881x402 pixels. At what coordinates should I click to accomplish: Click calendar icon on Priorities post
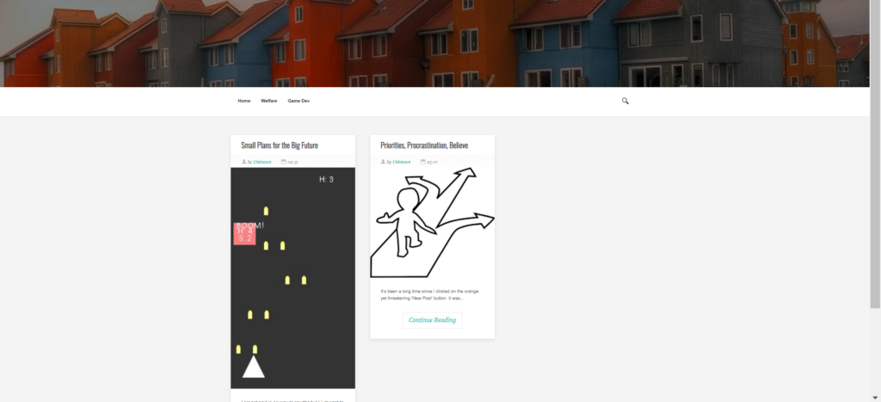click(x=423, y=161)
